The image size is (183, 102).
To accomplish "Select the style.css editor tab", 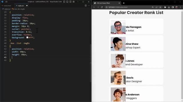I will click(x=21, y=6).
